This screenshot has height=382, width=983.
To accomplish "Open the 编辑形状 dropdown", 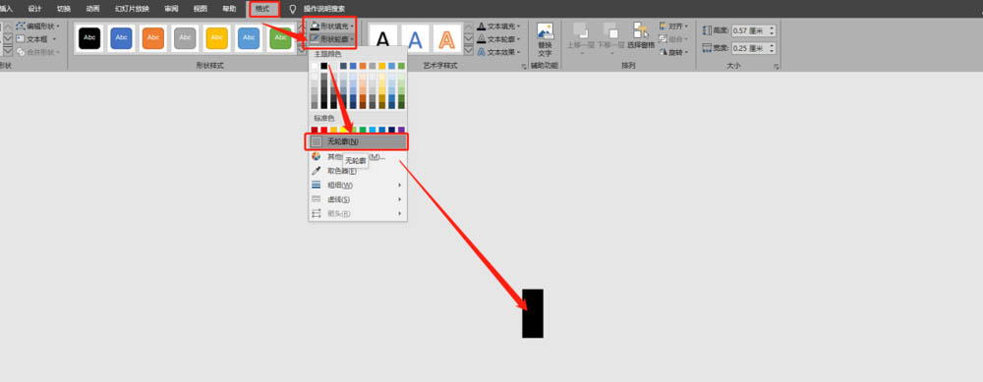I will pos(38,27).
